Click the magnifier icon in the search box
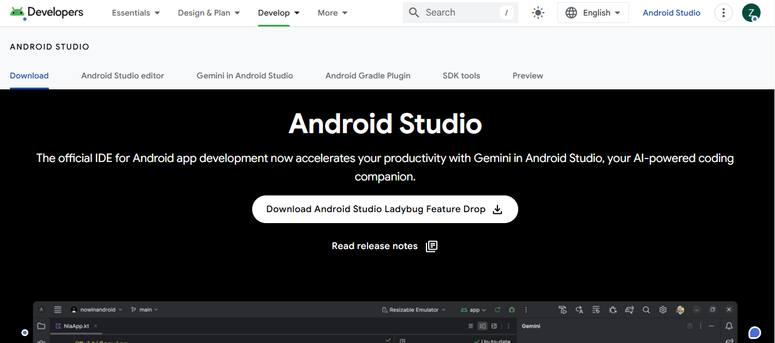Viewport: 775px width, 343px height. tap(414, 13)
